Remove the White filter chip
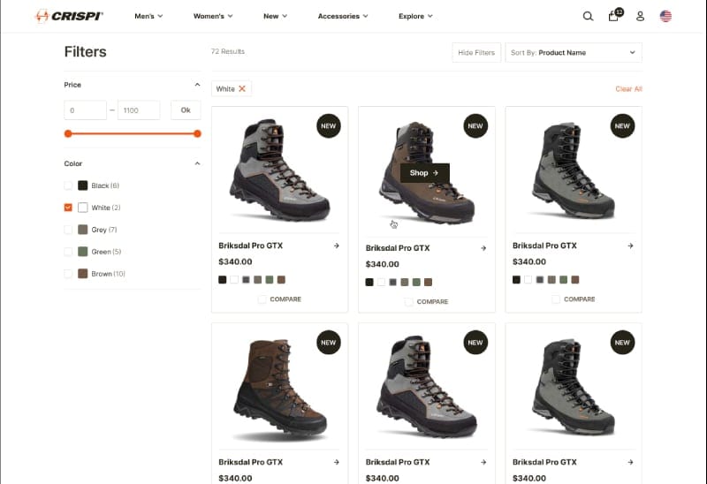This screenshot has height=484, width=707. [242, 89]
